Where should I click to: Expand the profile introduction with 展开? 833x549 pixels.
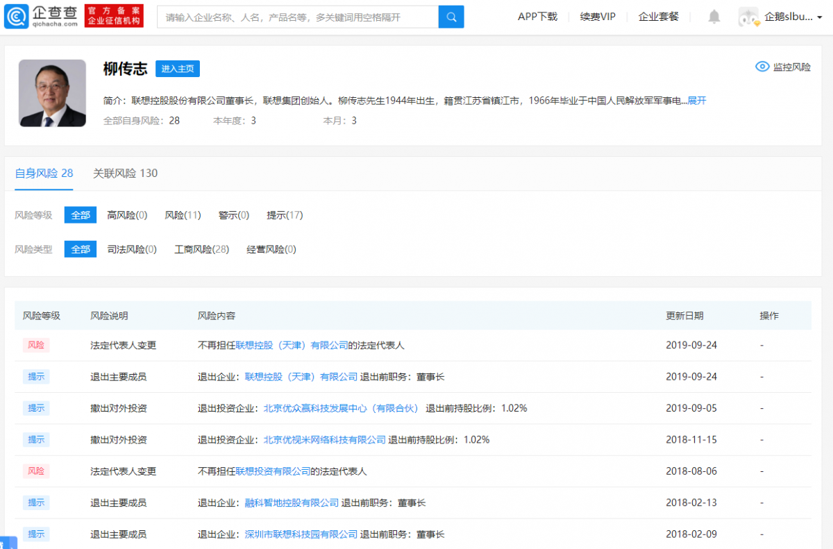(697, 101)
